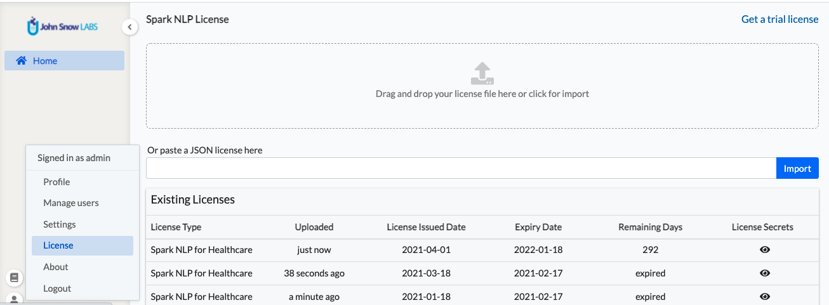This screenshot has height=305, width=829.
Task: Follow the Get a trial license link
Action: (x=780, y=19)
